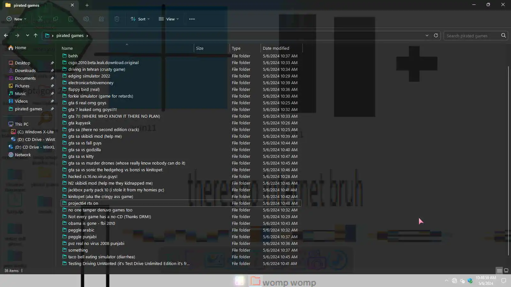511x287 pixels.
Task: Click the Paste icon in the toolbar
Action: (x=71, y=19)
